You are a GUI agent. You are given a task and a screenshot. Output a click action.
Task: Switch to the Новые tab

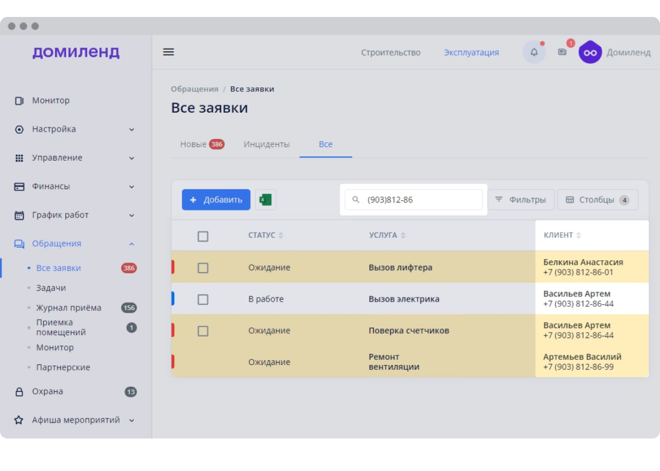(202, 144)
